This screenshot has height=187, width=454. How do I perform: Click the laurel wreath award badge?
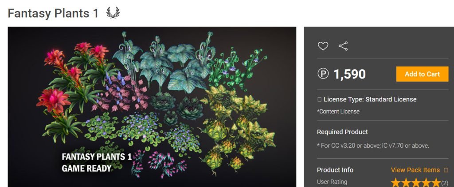tap(113, 13)
